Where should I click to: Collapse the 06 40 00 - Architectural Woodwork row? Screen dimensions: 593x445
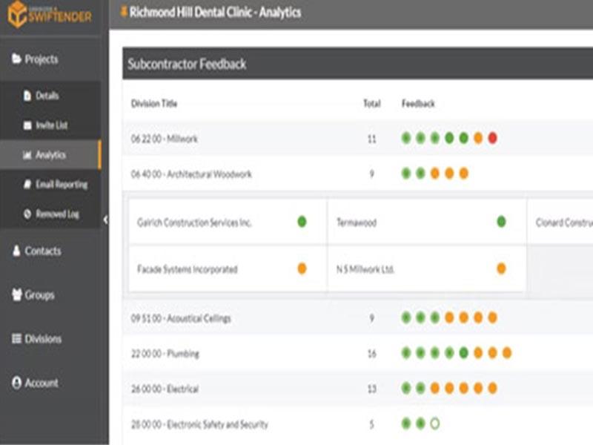coord(358,174)
